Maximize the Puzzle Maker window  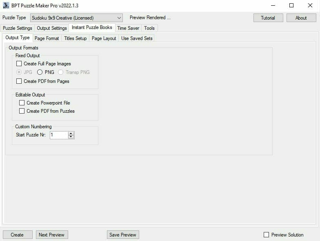pyautogui.click(x=291, y=6)
